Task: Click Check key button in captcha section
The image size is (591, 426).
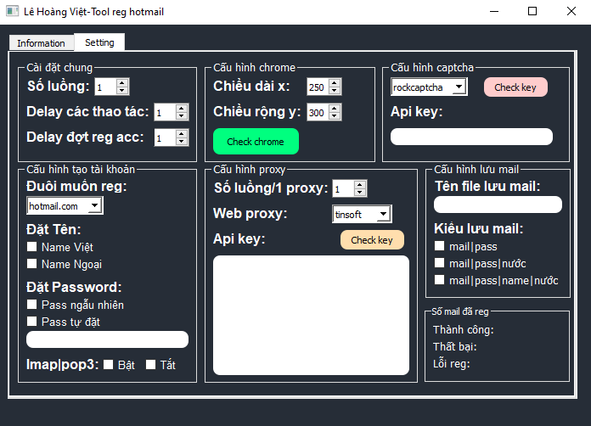Action: (515, 87)
